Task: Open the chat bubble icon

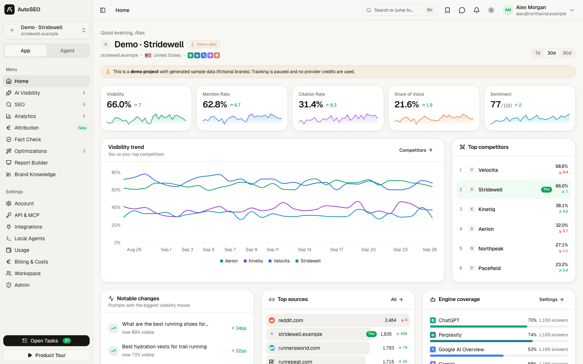Action: point(462,10)
